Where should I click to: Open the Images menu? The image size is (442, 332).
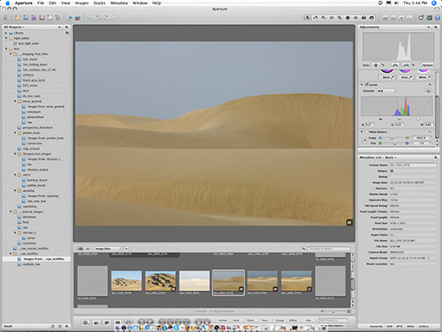tap(81, 3)
